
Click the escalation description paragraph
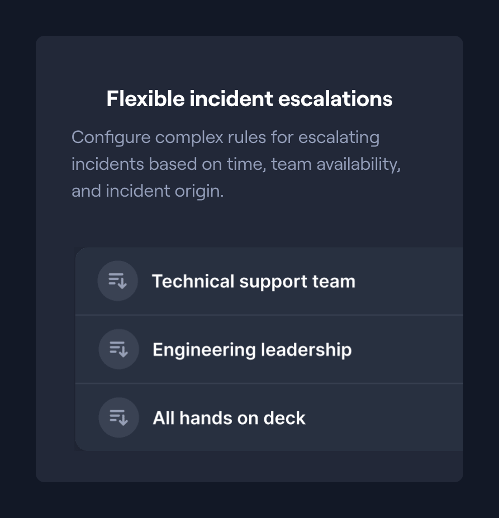tap(236, 163)
